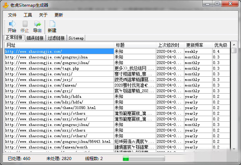Select the /jxzj/ URL row
The image size is (241, 165).
(x=117, y=80)
